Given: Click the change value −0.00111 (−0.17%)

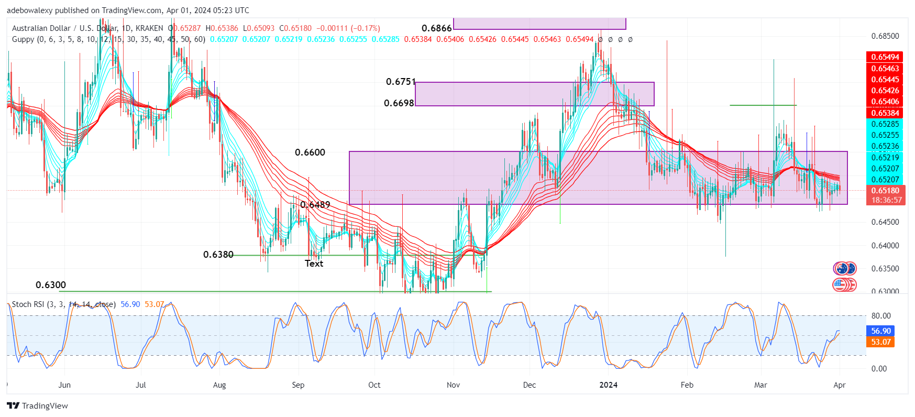Looking at the screenshot, I should (x=348, y=28).
